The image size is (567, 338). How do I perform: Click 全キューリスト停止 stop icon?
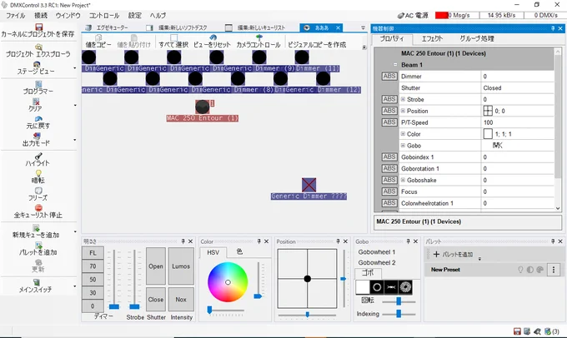38,207
